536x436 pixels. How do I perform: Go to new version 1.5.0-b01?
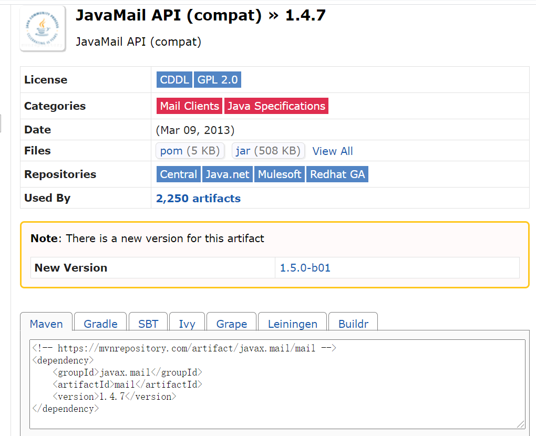(305, 268)
